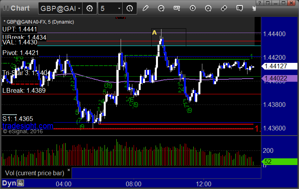Click the Twitter bird icon

pos(254,8)
